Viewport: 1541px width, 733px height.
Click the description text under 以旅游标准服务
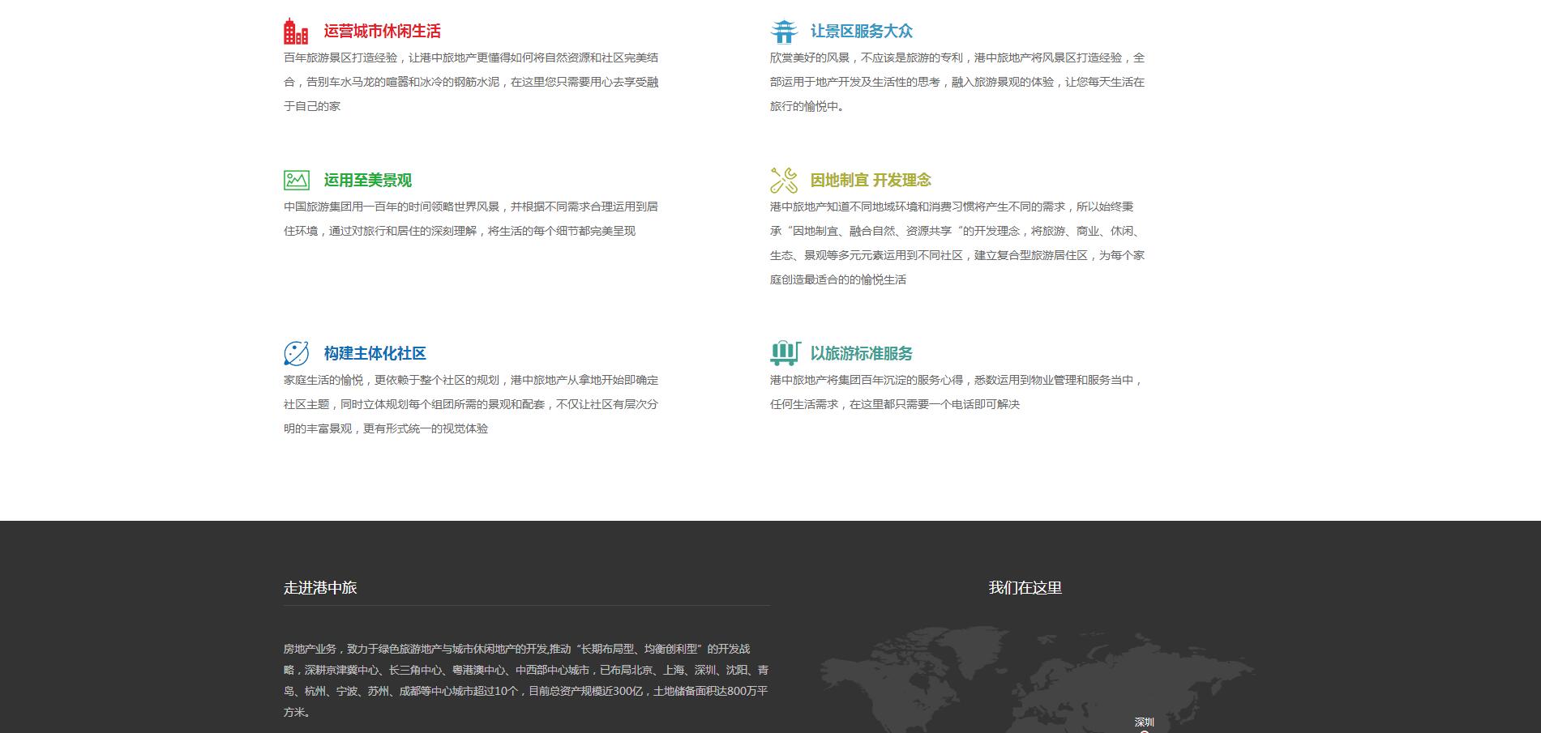click(957, 392)
